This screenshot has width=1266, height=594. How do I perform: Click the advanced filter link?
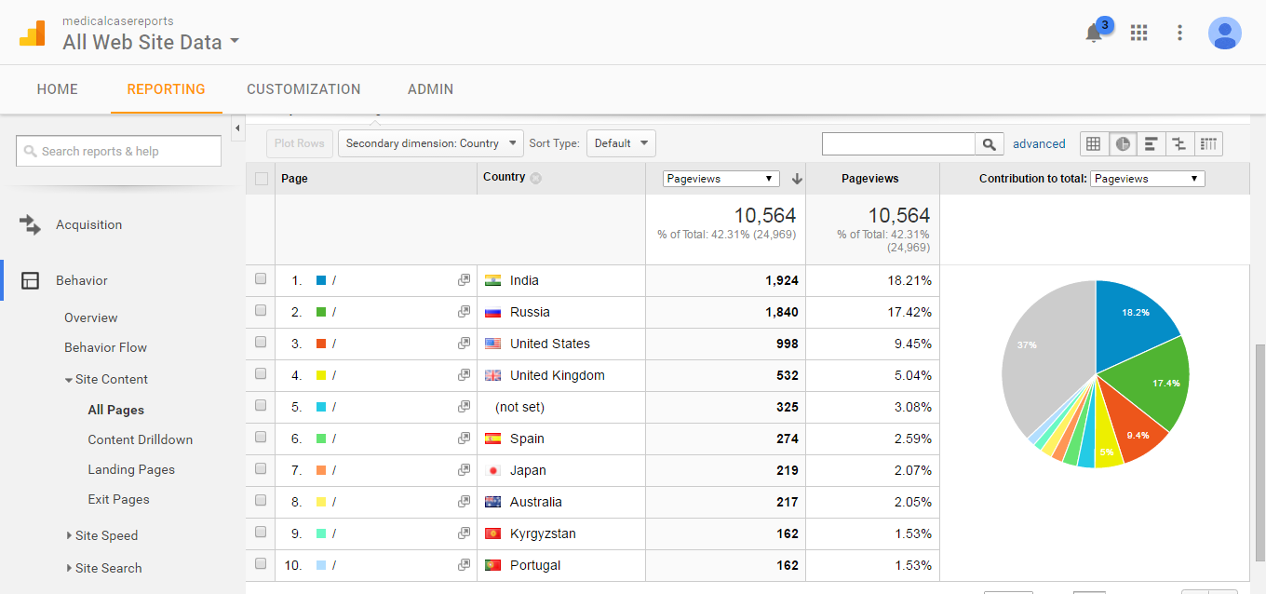tap(1039, 143)
